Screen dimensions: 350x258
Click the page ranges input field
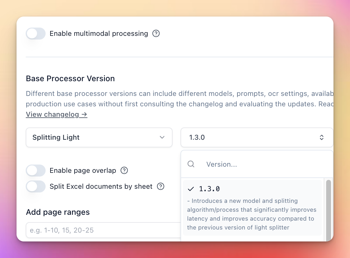[x=103, y=230]
